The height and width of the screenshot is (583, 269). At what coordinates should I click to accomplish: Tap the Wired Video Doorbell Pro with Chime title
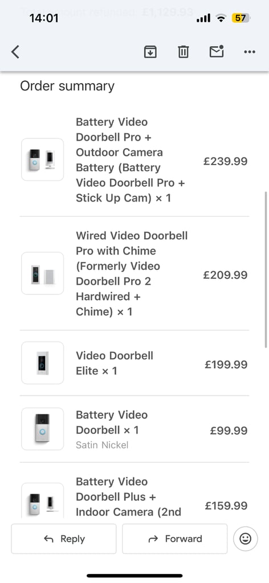[132, 274]
